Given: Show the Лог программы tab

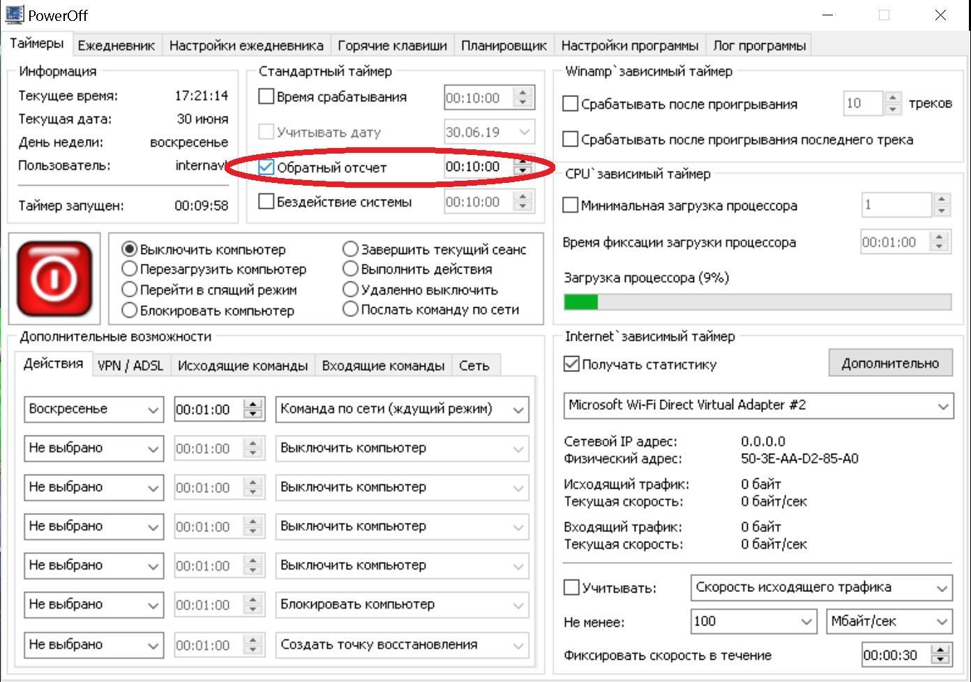Looking at the screenshot, I should click(759, 45).
